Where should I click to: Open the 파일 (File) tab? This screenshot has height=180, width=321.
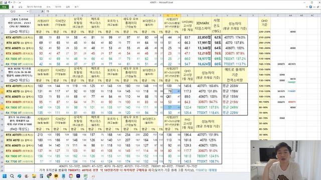pyautogui.click(x=5, y=6)
